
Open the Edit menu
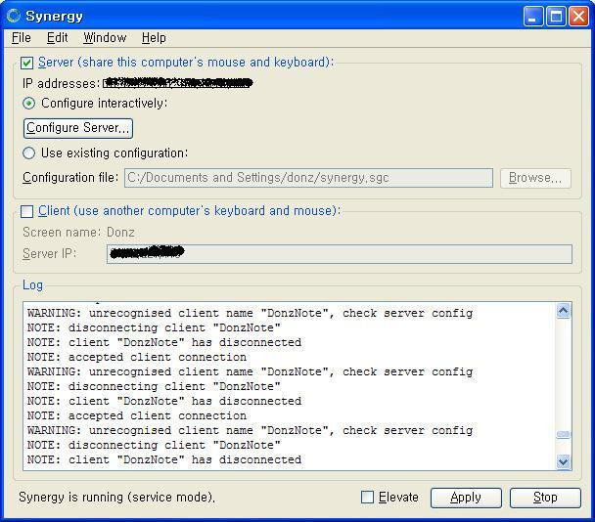[x=58, y=38]
